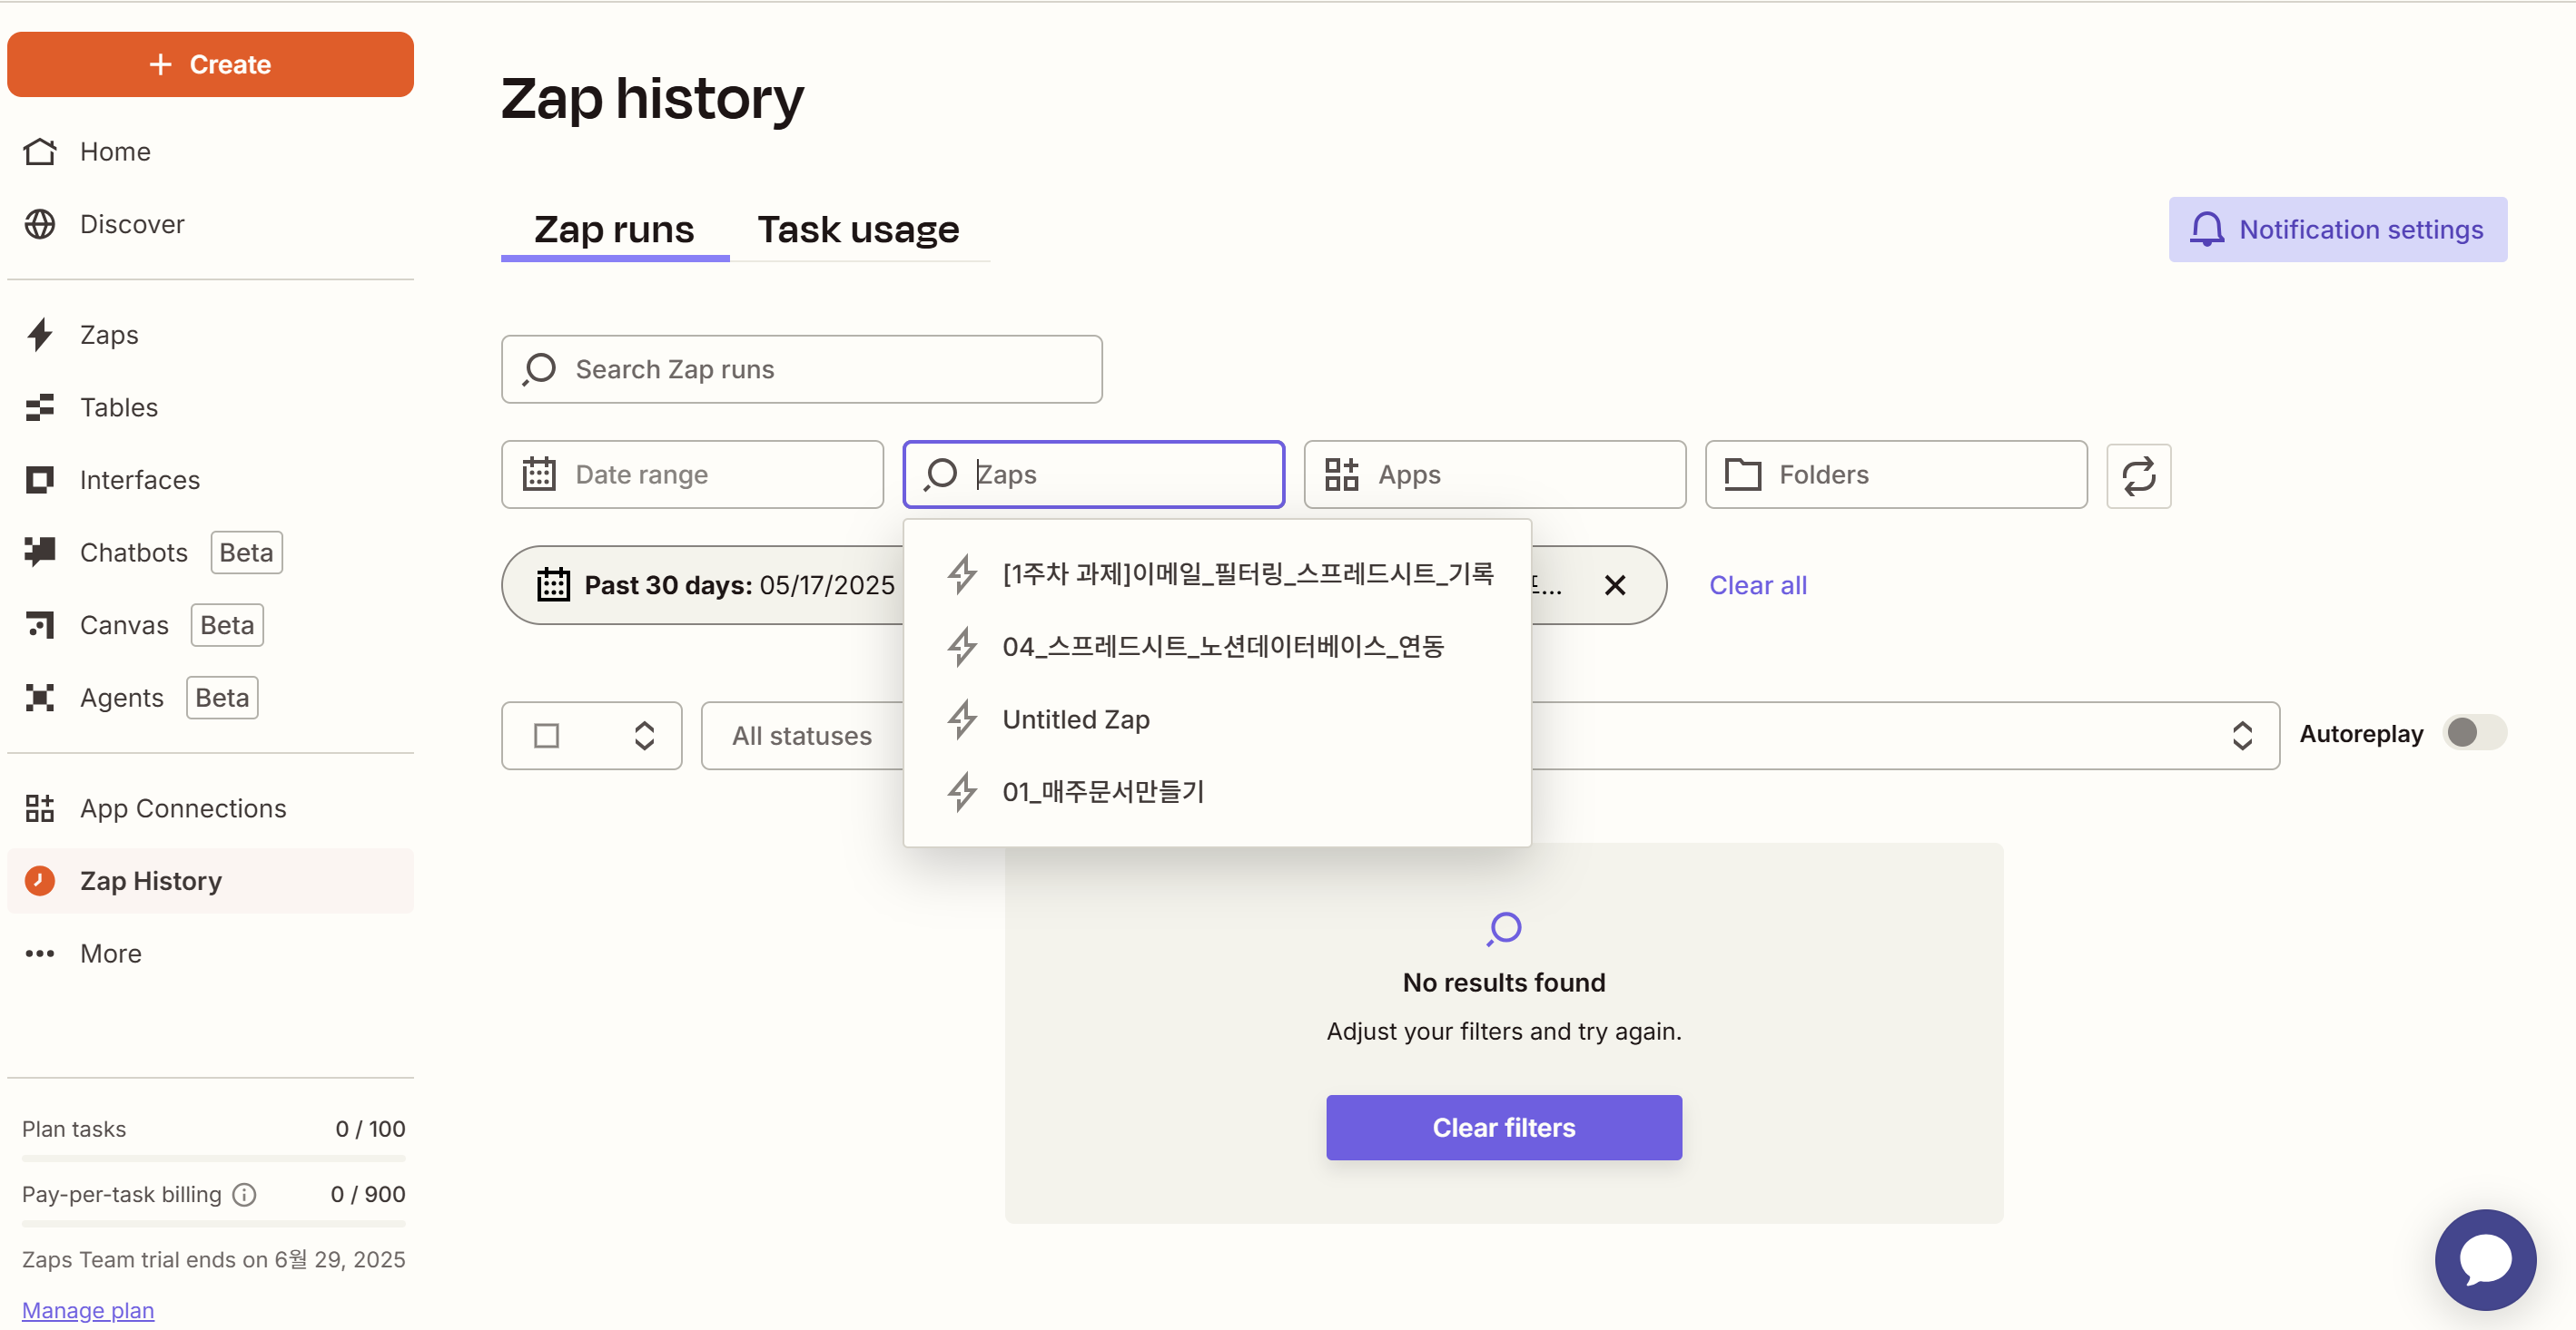The width and height of the screenshot is (2576, 1330).
Task: Open Home from the sidebar
Action: coord(210,152)
